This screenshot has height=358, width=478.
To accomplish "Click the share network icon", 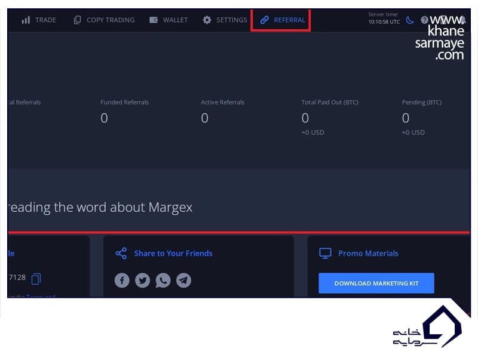I will (x=121, y=253).
